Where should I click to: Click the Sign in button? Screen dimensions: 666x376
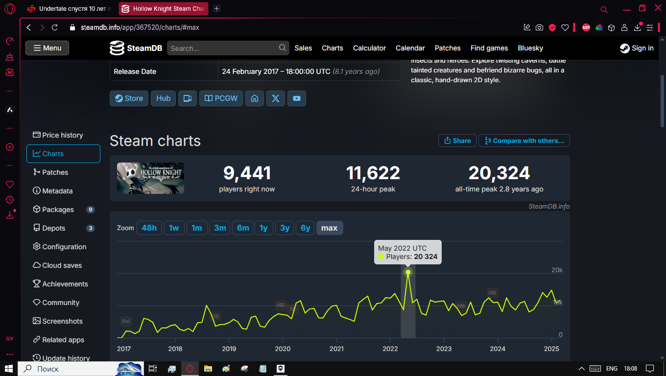coord(637,48)
